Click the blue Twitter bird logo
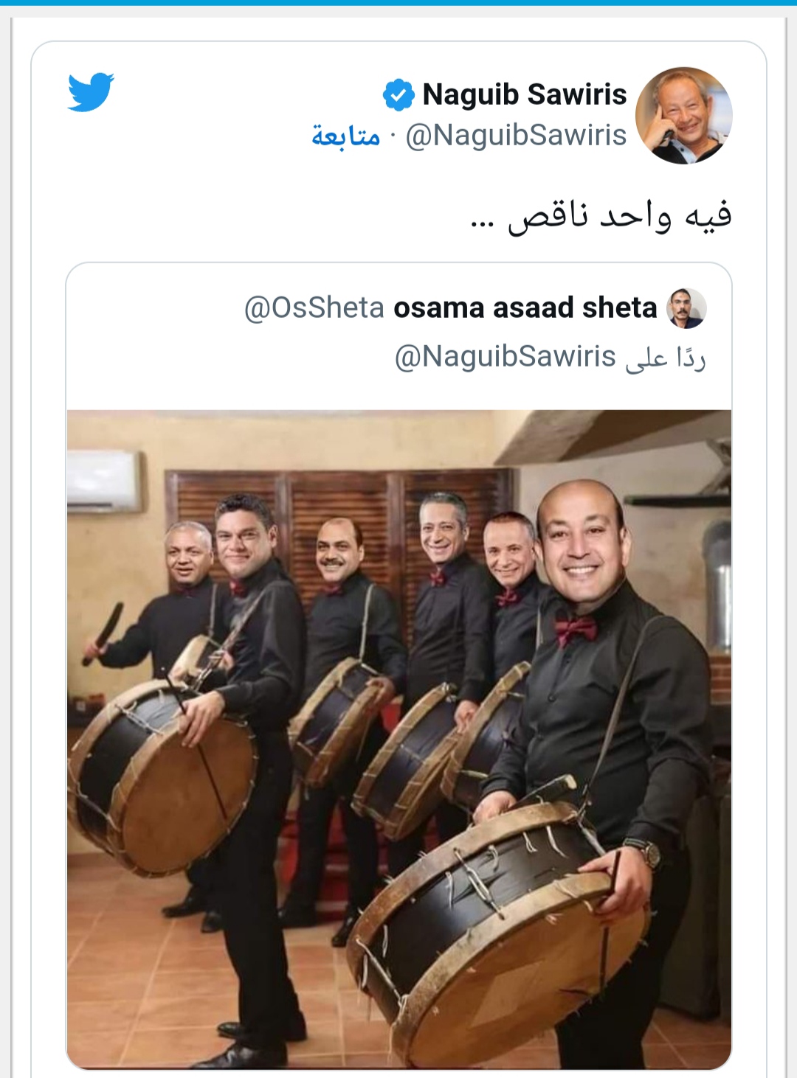 (91, 92)
